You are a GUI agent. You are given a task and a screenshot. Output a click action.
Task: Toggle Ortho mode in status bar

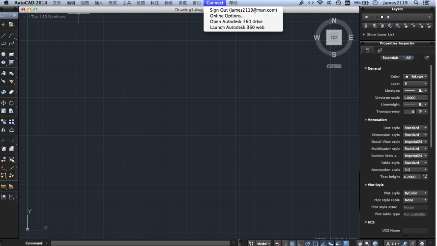tap(300, 244)
